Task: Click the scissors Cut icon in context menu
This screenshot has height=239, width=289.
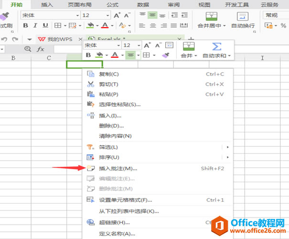Action: tap(90, 84)
